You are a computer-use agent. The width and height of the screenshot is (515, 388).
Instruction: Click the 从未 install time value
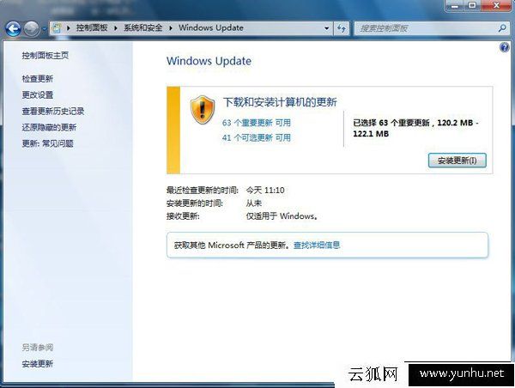point(254,203)
